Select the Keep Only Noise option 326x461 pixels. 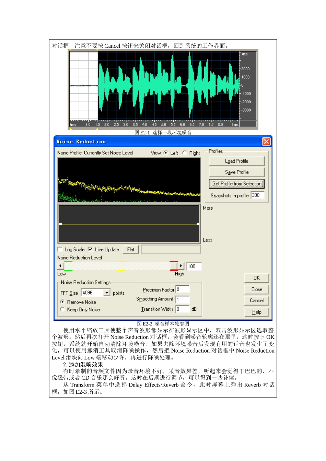coord(62,309)
